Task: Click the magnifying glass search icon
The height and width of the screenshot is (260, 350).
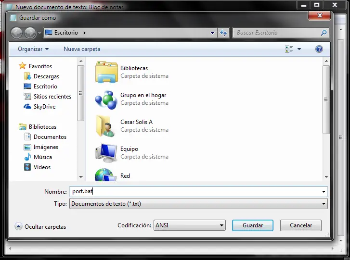Action: click(x=324, y=33)
